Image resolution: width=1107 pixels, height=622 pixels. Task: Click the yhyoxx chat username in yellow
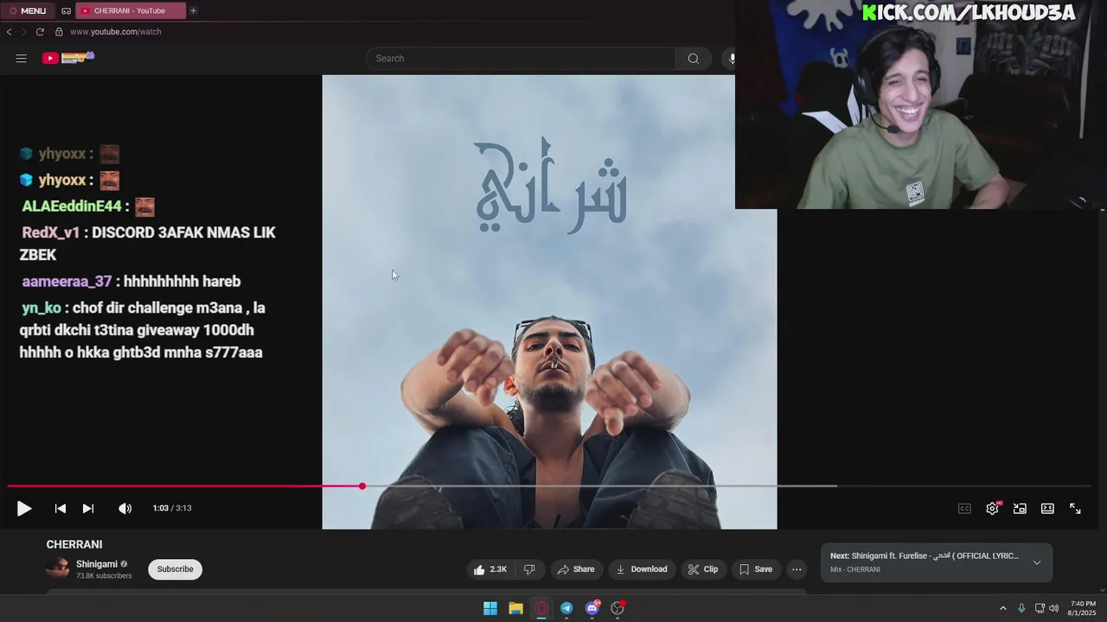pyautogui.click(x=62, y=180)
